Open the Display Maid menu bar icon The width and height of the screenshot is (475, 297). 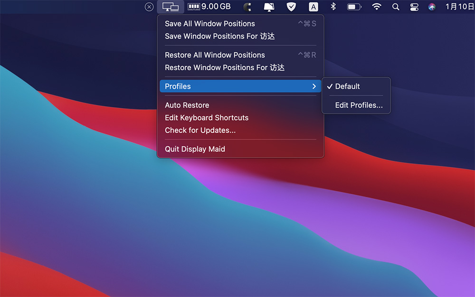[x=170, y=7]
